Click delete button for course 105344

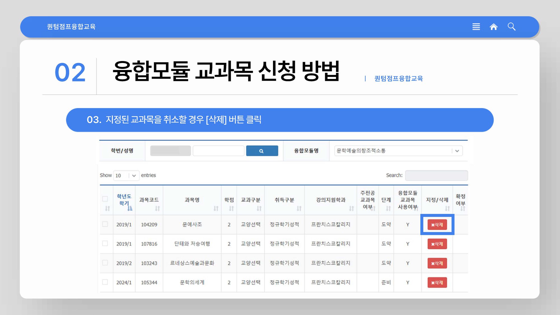pos(437,283)
